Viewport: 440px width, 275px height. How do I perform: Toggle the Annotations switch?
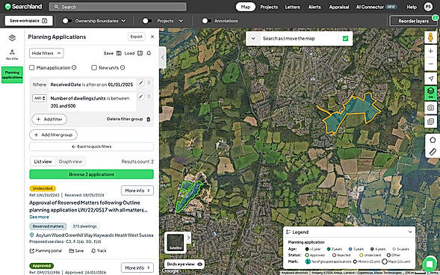click(206, 21)
